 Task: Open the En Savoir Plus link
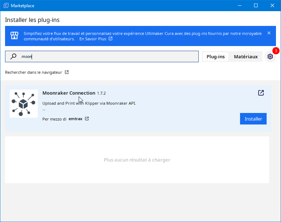93,39
